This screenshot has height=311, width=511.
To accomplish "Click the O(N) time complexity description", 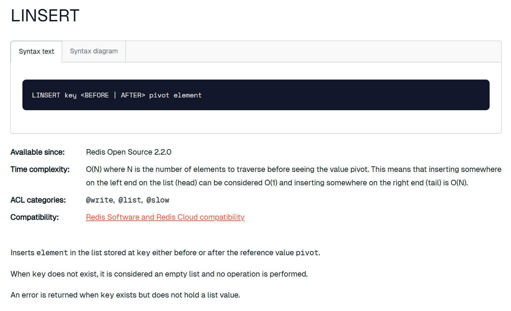I will tap(294, 176).
